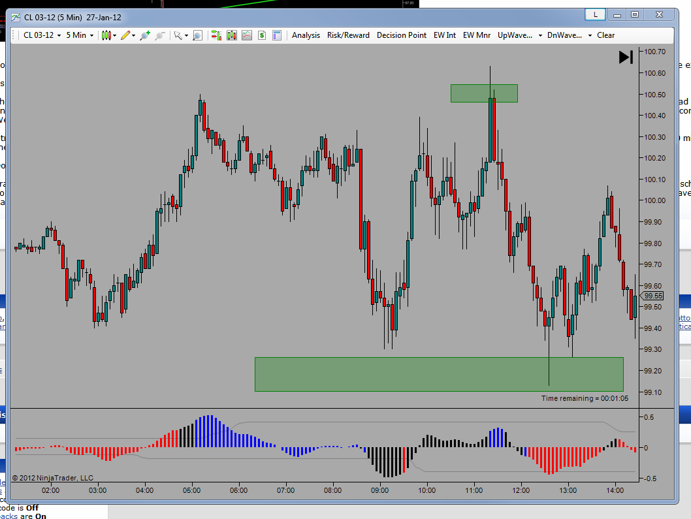691x519 pixels.
Task: Open the chart trader icon
Action: pyautogui.click(x=216, y=35)
